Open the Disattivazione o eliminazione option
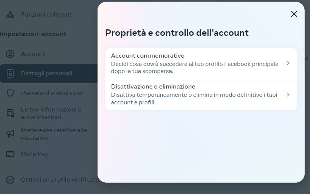The height and width of the screenshot is (194, 310). [x=195, y=94]
